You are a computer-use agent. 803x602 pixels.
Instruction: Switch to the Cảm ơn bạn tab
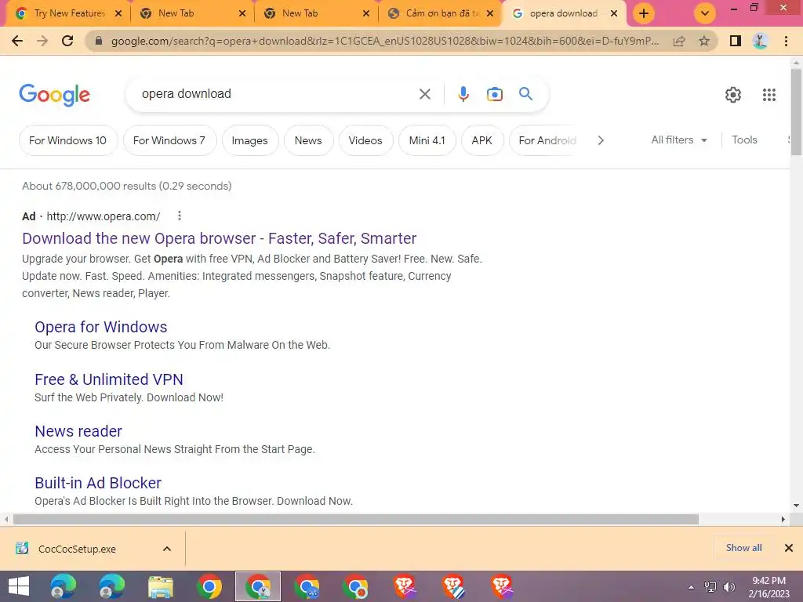click(x=441, y=13)
